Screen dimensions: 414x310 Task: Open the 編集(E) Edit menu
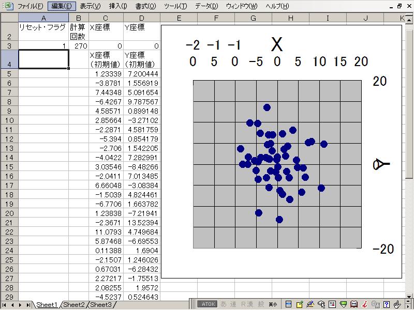61,6
